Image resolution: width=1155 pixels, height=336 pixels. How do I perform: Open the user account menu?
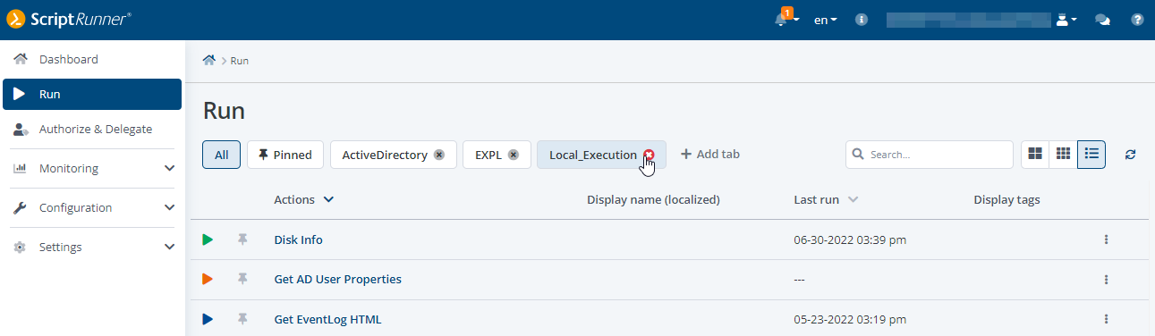1066,20
